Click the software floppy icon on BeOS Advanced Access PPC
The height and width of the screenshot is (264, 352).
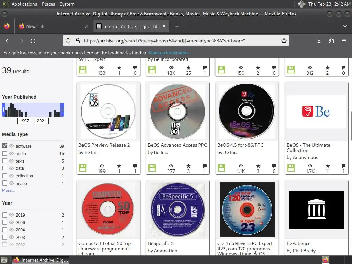coord(152,168)
